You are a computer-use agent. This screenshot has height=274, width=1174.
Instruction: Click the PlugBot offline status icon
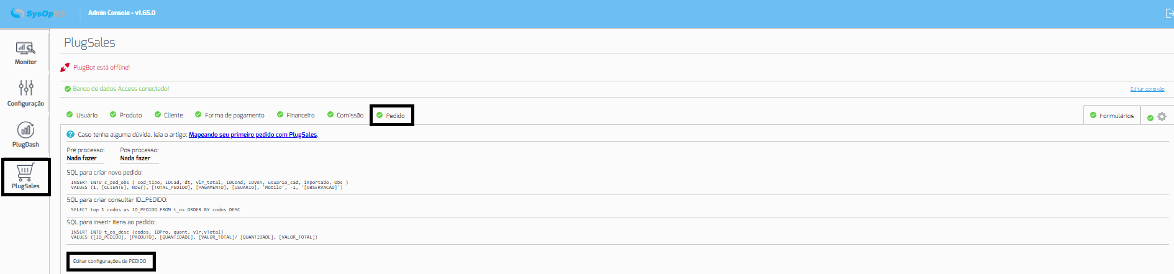(x=65, y=67)
